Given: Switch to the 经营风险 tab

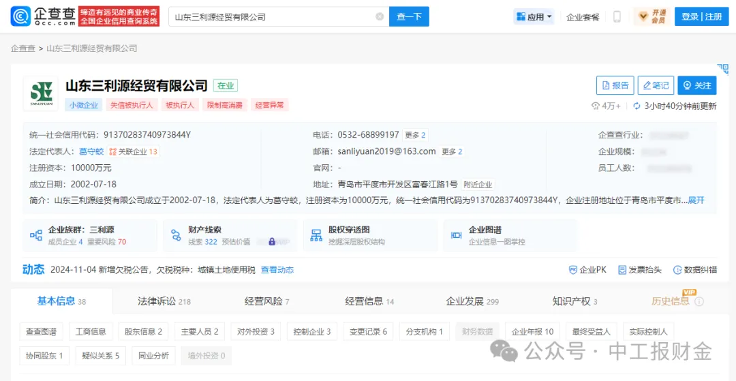Looking at the screenshot, I should (x=266, y=301).
